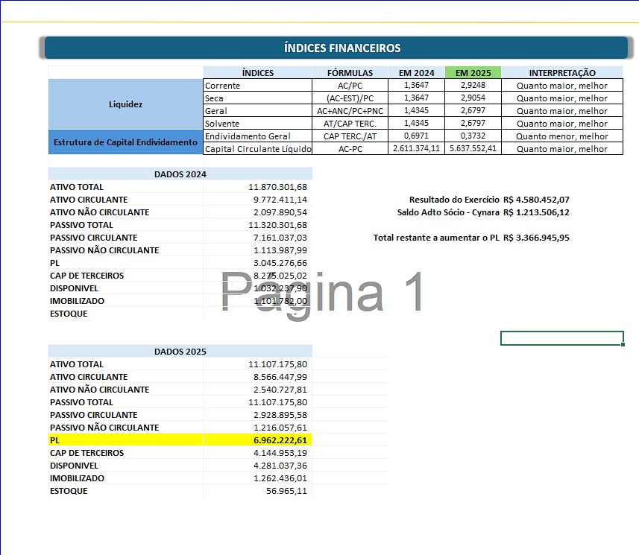Select the INTERPRETAÇÃO header cell
Screen dimensions: 639x555
point(561,73)
